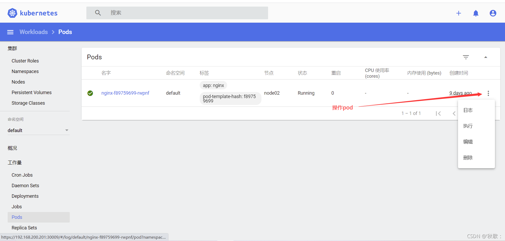Click the 9 days ago timestamp
505x241 pixels.
[x=461, y=93]
